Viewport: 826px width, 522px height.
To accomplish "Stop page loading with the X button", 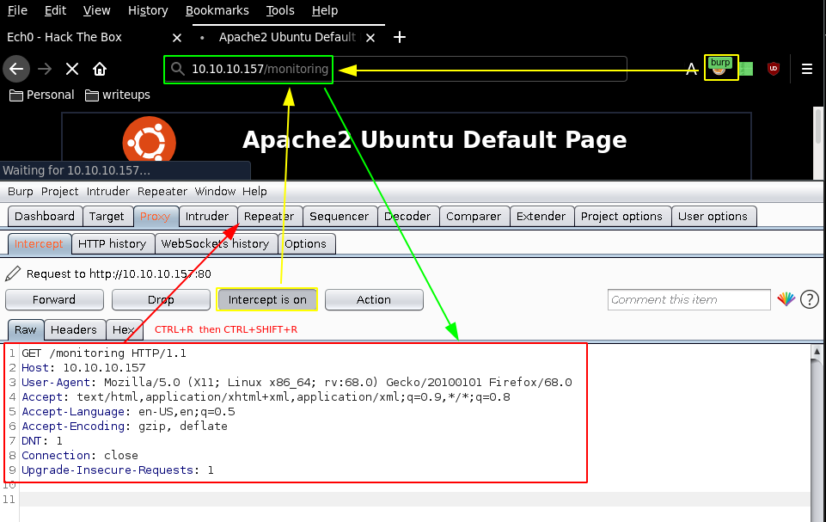I will coord(72,69).
